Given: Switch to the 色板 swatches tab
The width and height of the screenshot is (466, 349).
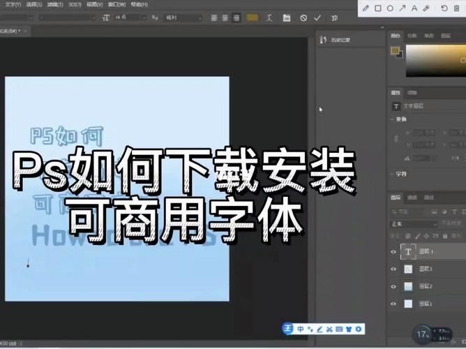Looking at the screenshot, I should point(412,36).
